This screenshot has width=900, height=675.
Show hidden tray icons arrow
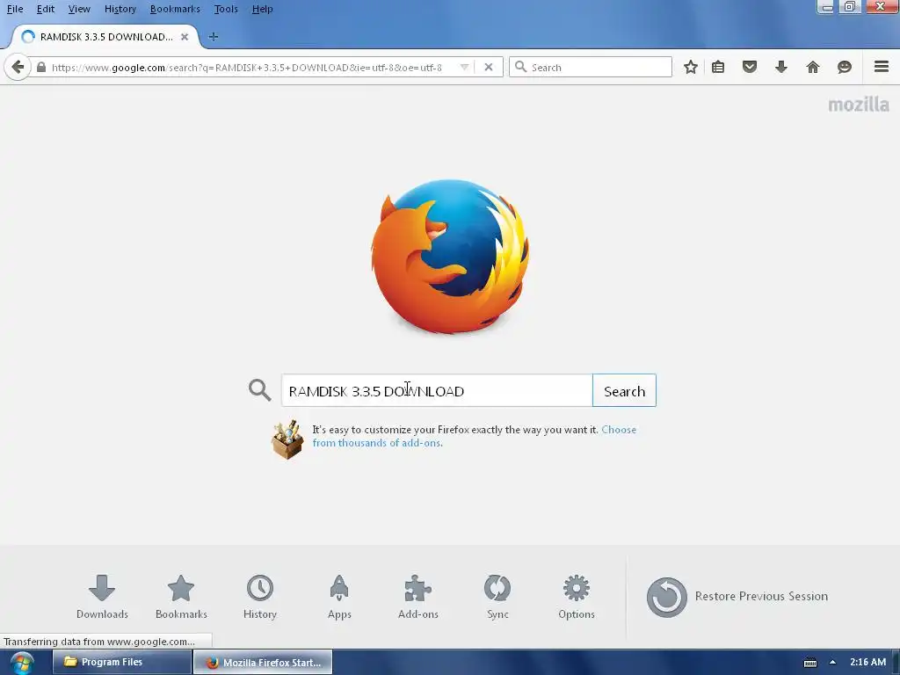click(x=832, y=663)
